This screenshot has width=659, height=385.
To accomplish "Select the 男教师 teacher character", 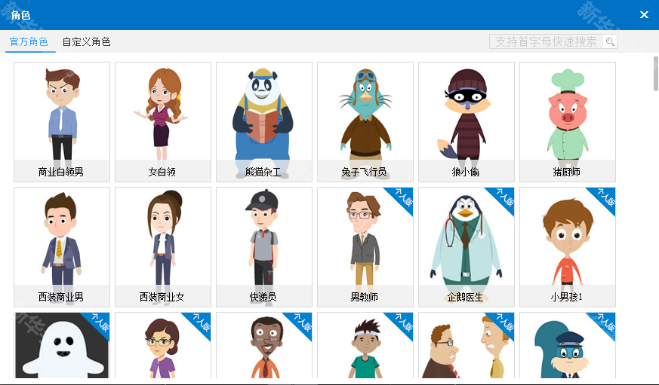I will (365, 246).
